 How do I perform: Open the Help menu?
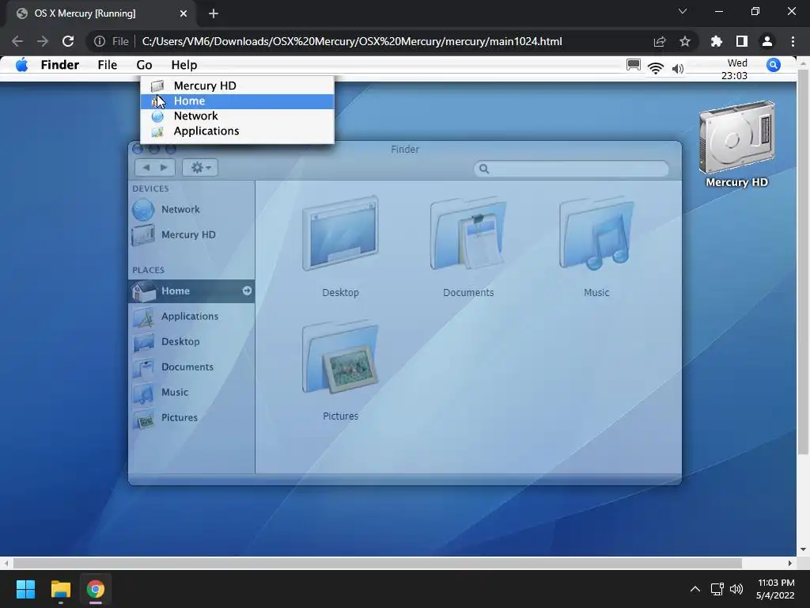[x=184, y=65]
